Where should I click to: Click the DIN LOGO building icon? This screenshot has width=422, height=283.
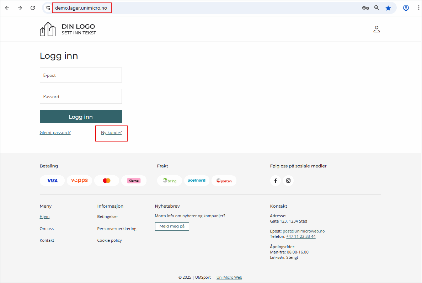pyautogui.click(x=48, y=29)
